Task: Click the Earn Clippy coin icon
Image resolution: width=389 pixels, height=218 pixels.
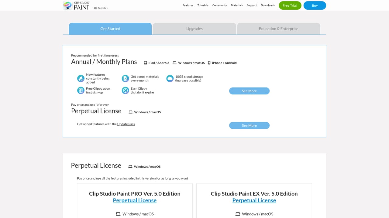Action: tap(125, 90)
